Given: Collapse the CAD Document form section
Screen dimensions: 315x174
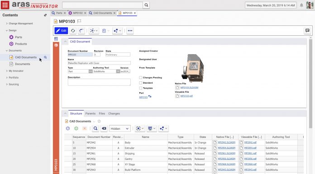Looking at the screenshot, I should coord(65,42).
